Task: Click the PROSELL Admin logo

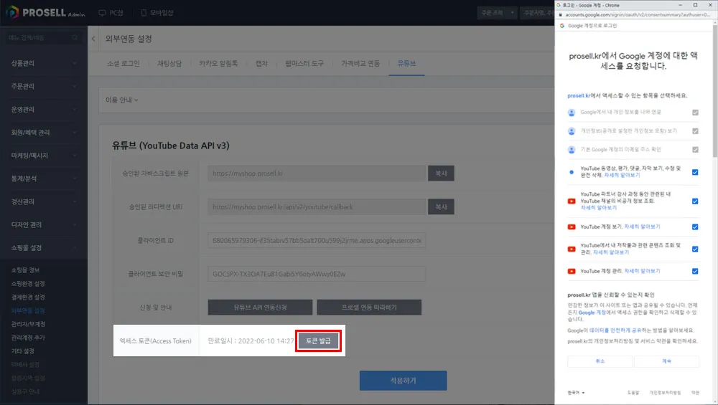Action: tap(45, 12)
